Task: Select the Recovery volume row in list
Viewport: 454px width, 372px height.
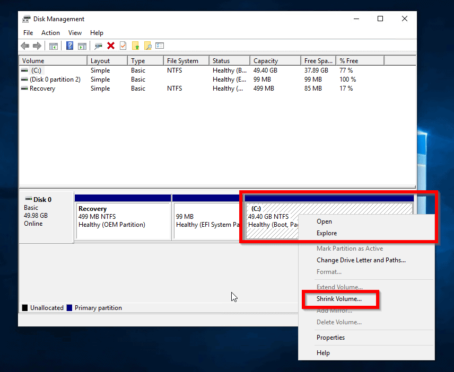Action: point(42,88)
